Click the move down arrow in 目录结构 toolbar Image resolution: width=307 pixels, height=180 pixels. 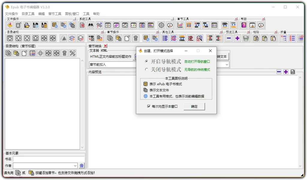(27, 38)
